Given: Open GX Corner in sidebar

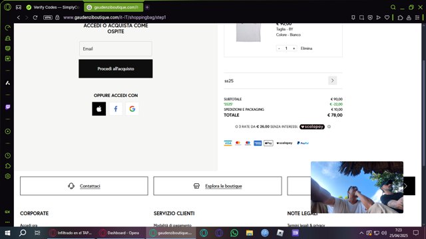Looking at the screenshot, I should point(7,212).
